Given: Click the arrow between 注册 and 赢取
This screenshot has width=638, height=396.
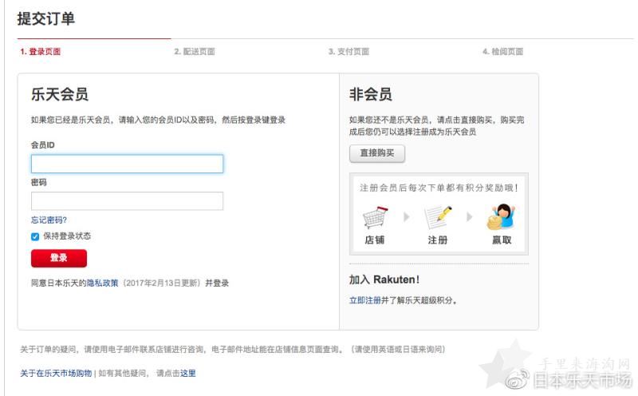Looking at the screenshot, I should 469,216.
